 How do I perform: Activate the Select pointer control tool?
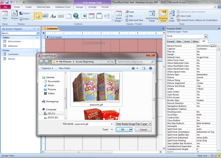38,16
